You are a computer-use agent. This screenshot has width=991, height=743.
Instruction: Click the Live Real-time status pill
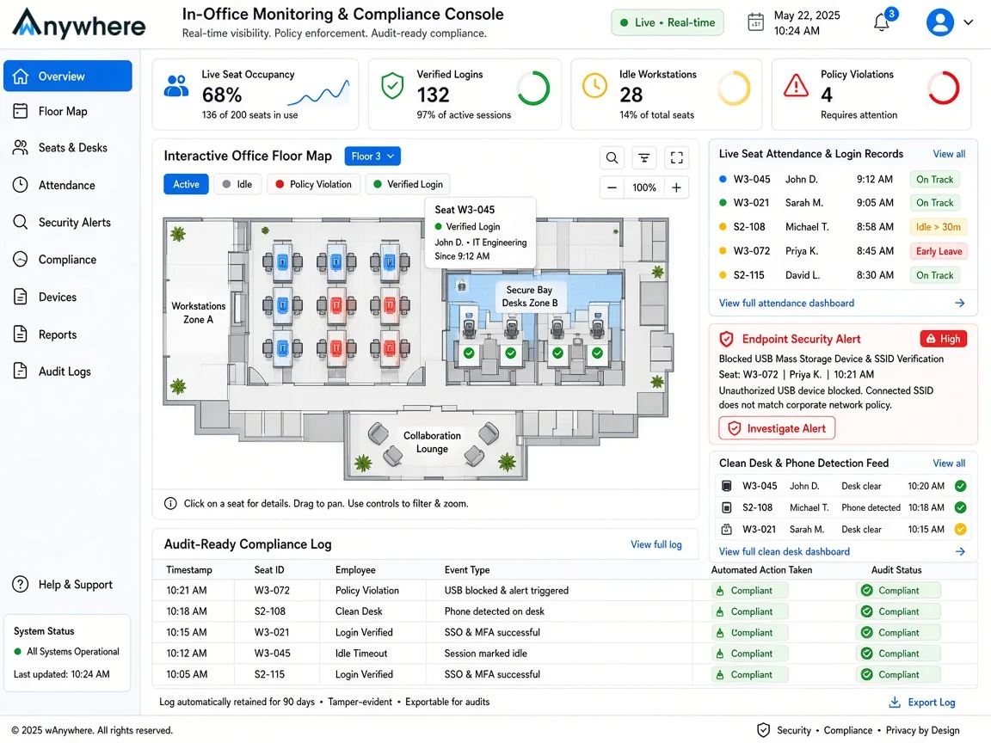[x=668, y=22]
